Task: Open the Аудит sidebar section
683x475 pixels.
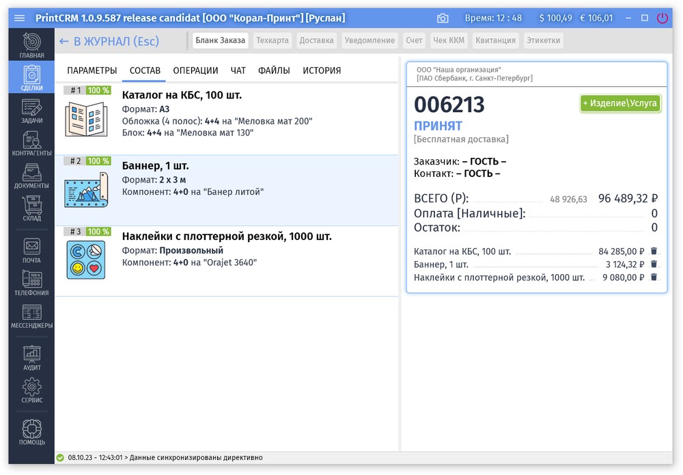Action: pos(32,357)
